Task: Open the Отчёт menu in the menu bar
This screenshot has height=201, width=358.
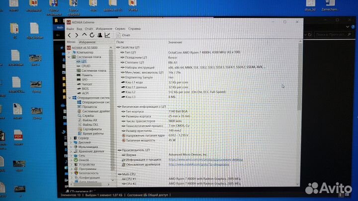Action: click(89, 29)
